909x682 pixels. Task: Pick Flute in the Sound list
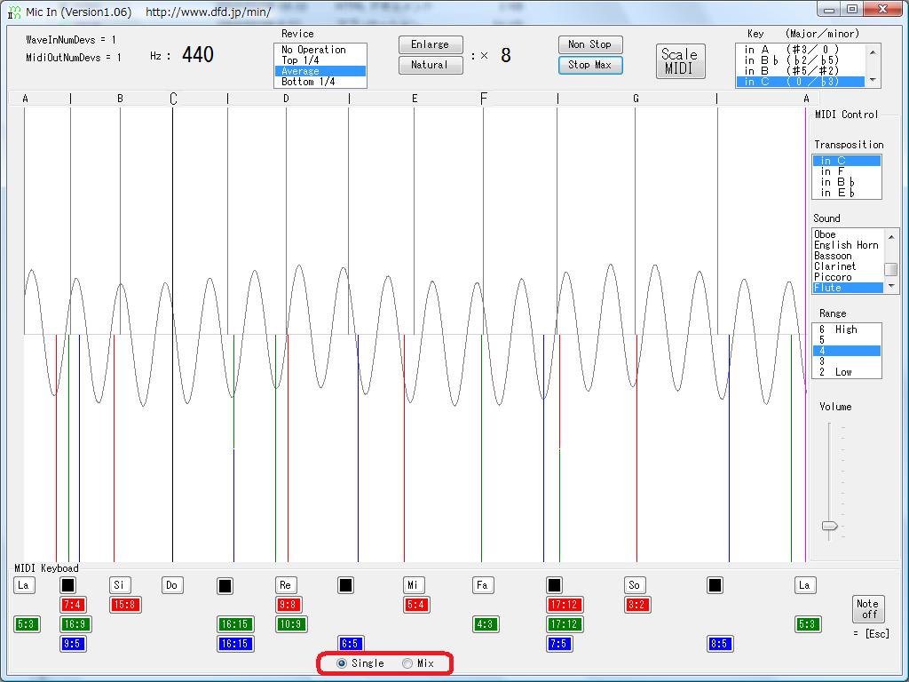(x=848, y=288)
